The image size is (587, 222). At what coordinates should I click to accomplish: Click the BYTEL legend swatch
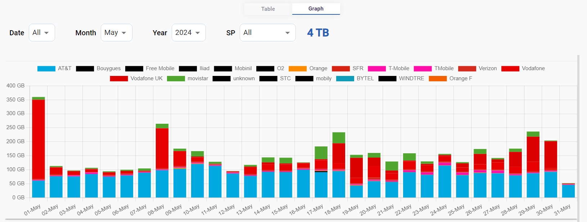(345, 79)
